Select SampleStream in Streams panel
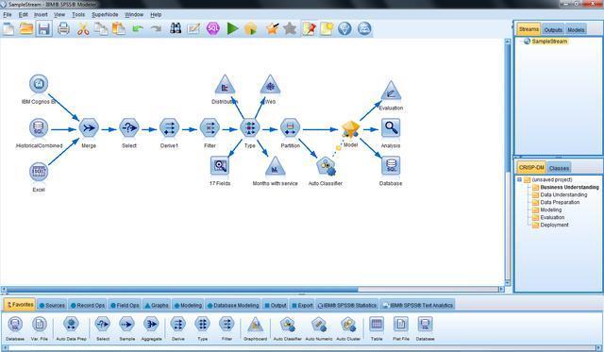This screenshot has width=604, height=352. tap(549, 42)
